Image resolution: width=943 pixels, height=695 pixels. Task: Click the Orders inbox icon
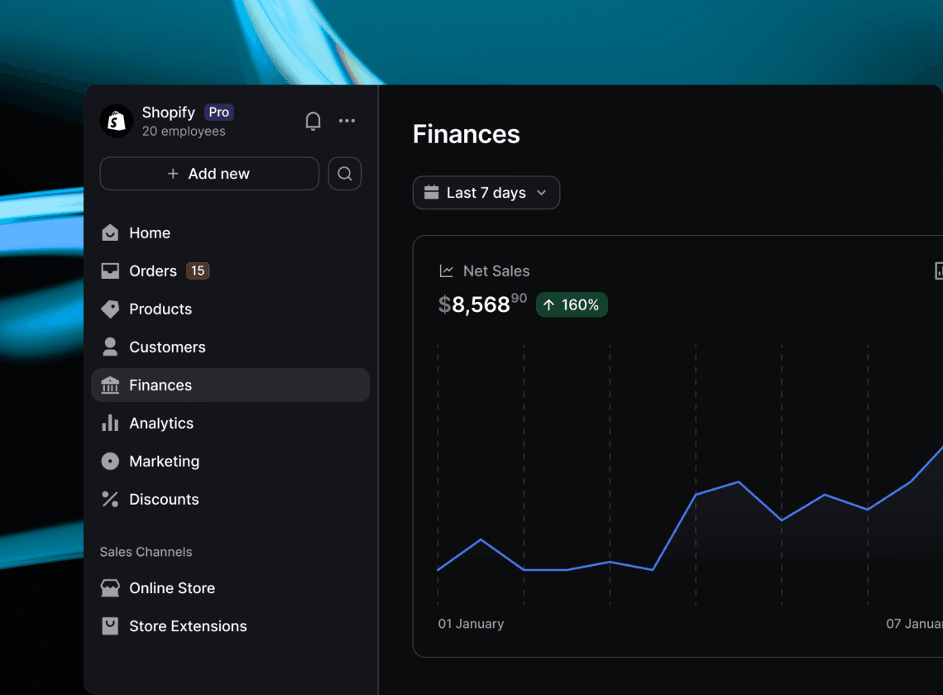click(x=110, y=271)
